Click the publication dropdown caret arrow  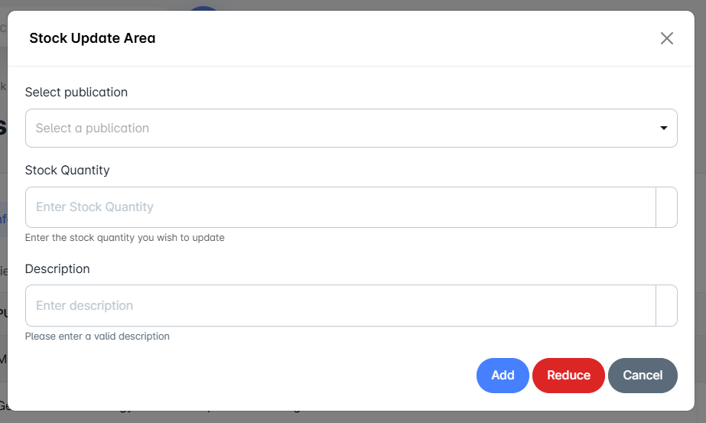pyautogui.click(x=664, y=128)
